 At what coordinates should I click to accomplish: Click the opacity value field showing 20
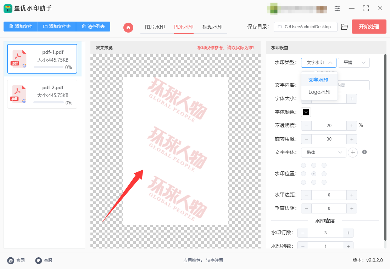coord(329,126)
